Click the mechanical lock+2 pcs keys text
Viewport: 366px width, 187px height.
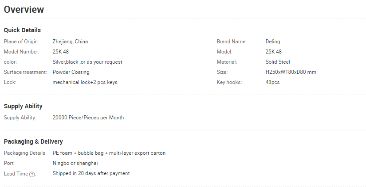(85, 82)
